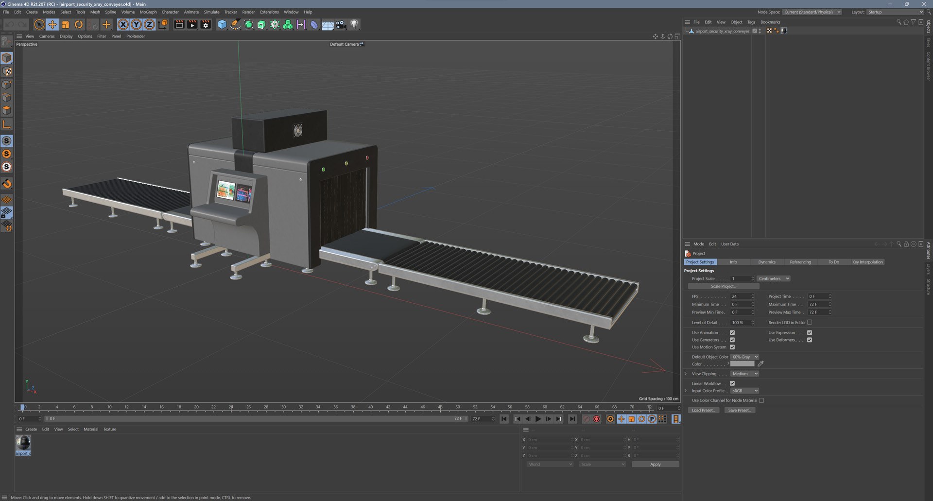This screenshot has width=933, height=501.
Task: Uncheck the Linear Workflow option
Action: 732,383
